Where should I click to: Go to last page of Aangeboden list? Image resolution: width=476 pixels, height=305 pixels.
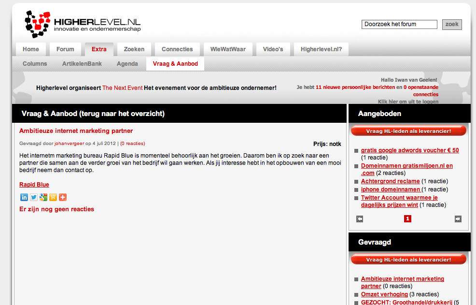pos(458,219)
